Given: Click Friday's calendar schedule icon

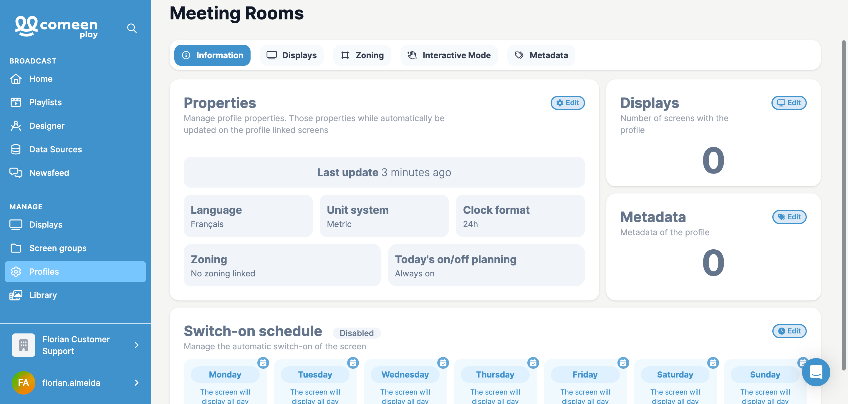Looking at the screenshot, I should 623,363.
